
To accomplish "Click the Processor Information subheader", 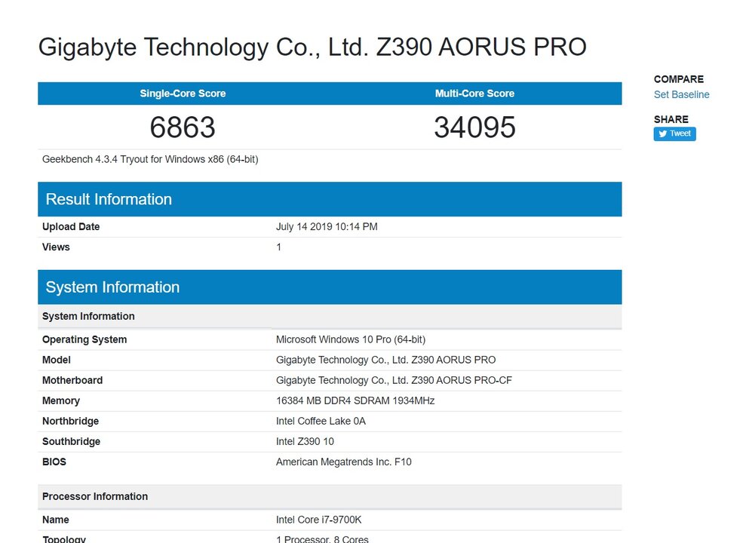I will pyautogui.click(x=330, y=496).
